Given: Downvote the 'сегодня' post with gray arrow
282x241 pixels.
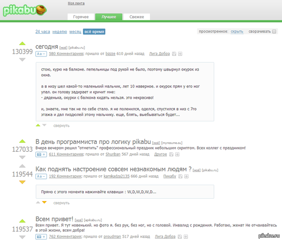Looking at the screenshot, I should 22,60.
